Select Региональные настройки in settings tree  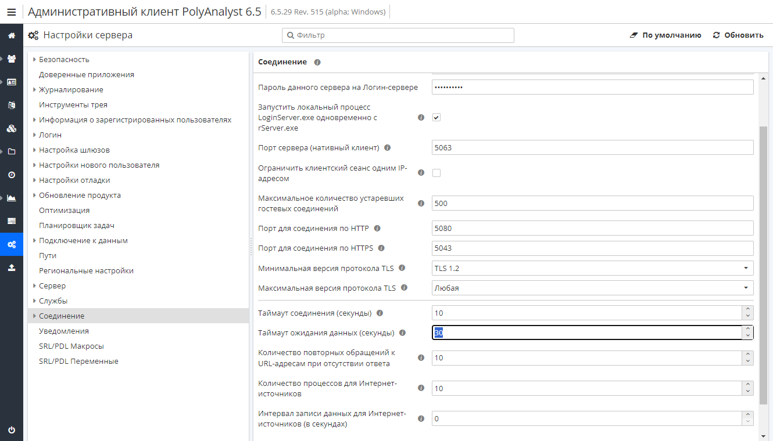86,270
